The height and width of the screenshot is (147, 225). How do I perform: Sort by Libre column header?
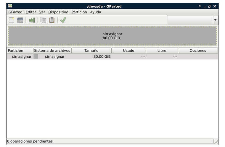pyautogui.click(x=162, y=51)
